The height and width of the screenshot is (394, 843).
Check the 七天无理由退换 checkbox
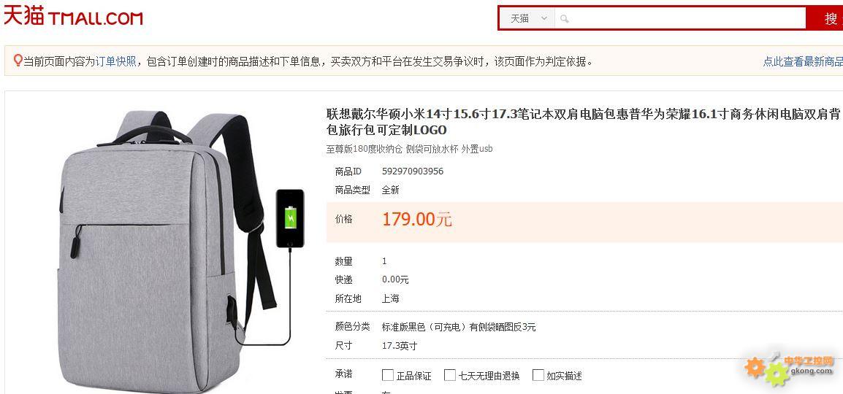pyautogui.click(x=450, y=375)
